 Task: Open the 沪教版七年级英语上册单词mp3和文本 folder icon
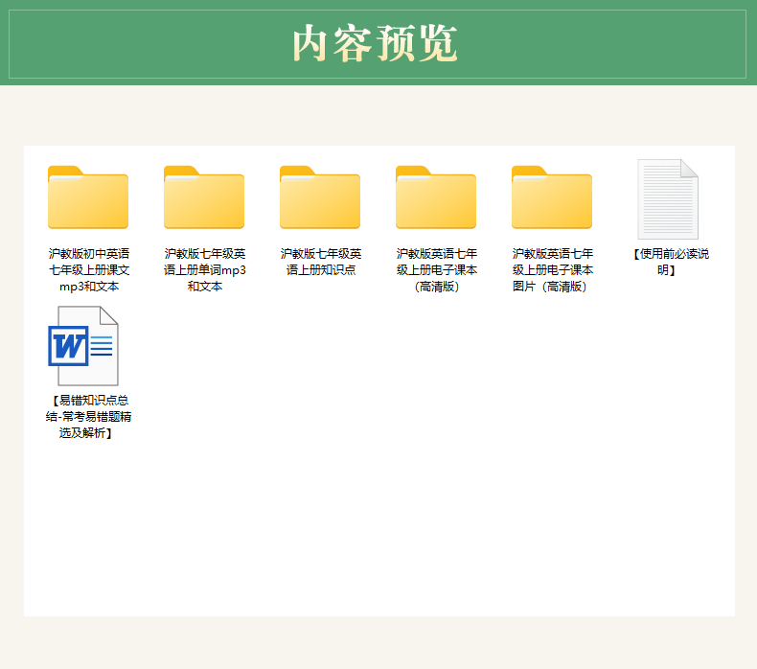tap(204, 197)
